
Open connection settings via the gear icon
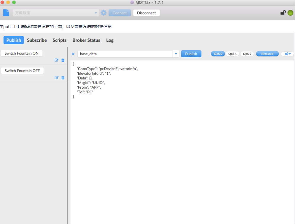point(103,13)
